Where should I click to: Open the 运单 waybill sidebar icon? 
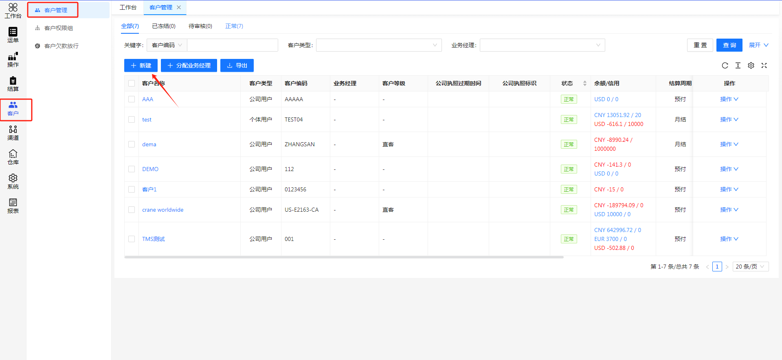13,35
